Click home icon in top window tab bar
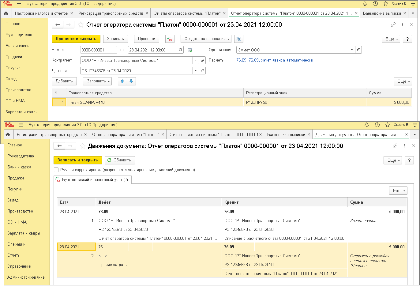The image size is (420, 286). click(6, 13)
